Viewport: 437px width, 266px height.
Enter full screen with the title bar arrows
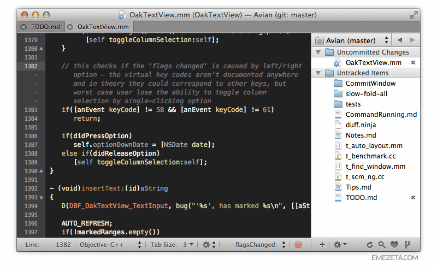414,15
